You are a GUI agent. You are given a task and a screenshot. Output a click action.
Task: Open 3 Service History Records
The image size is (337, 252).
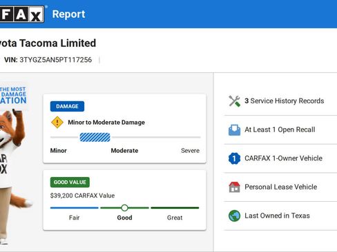pos(280,101)
